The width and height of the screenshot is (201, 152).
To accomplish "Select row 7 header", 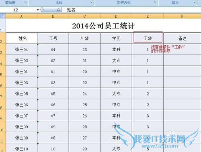I will point(3,93).
